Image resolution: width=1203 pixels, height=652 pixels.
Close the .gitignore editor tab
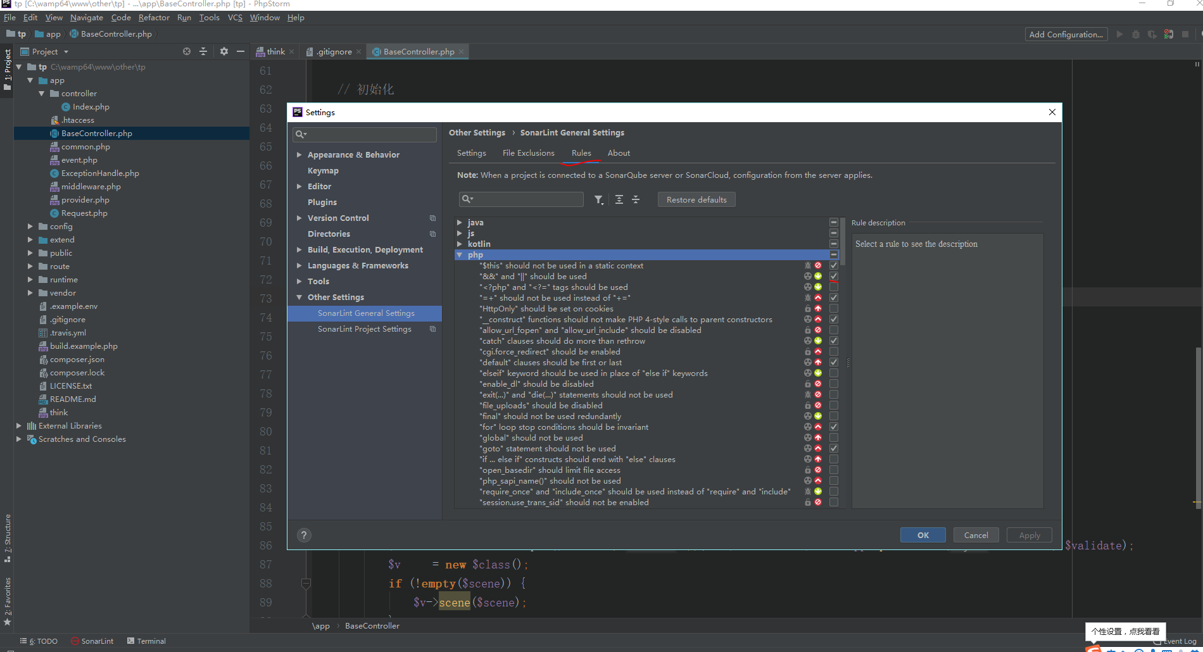click(359, 52)
